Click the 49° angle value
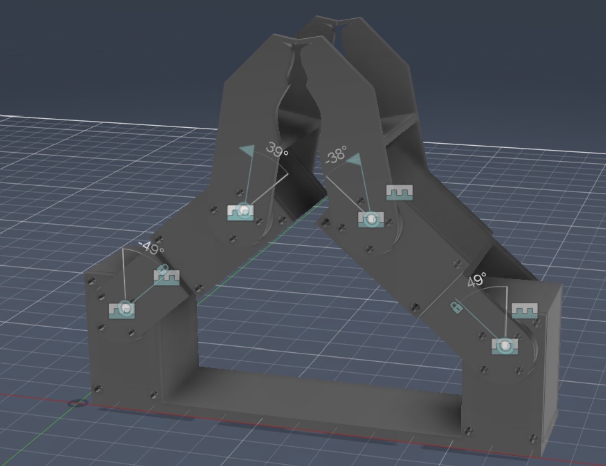The image size is (606, 466). click(x=477, y=280)
